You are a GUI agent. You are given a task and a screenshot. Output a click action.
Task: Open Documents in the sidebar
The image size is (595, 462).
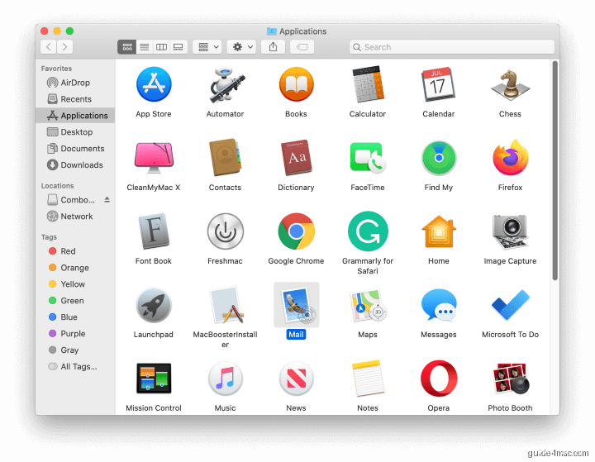coord(75,149)
